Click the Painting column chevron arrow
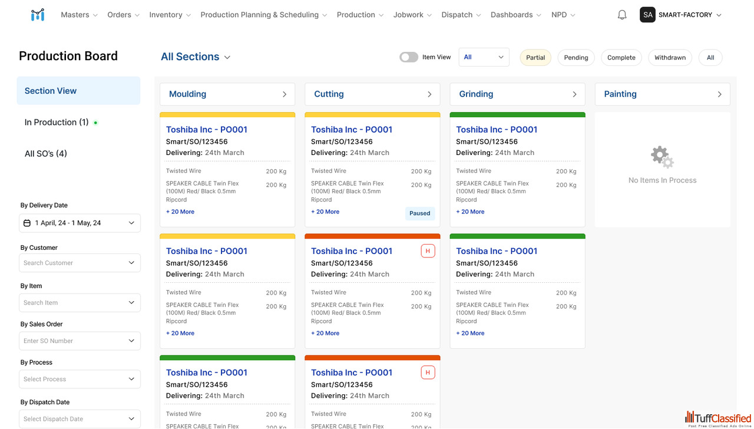Screen dimensions: 754x429 (x=719, y=94)
